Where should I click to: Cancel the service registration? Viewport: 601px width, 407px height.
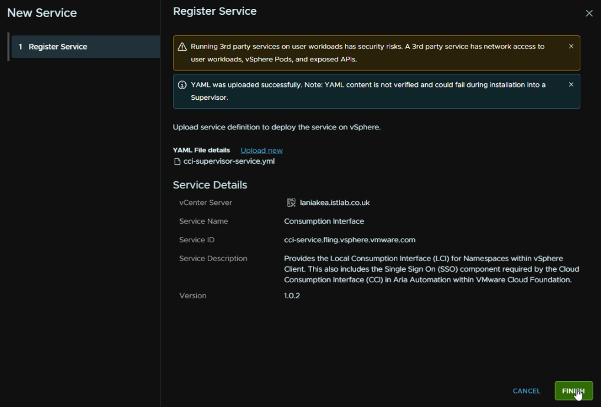(x=526, y=391)
